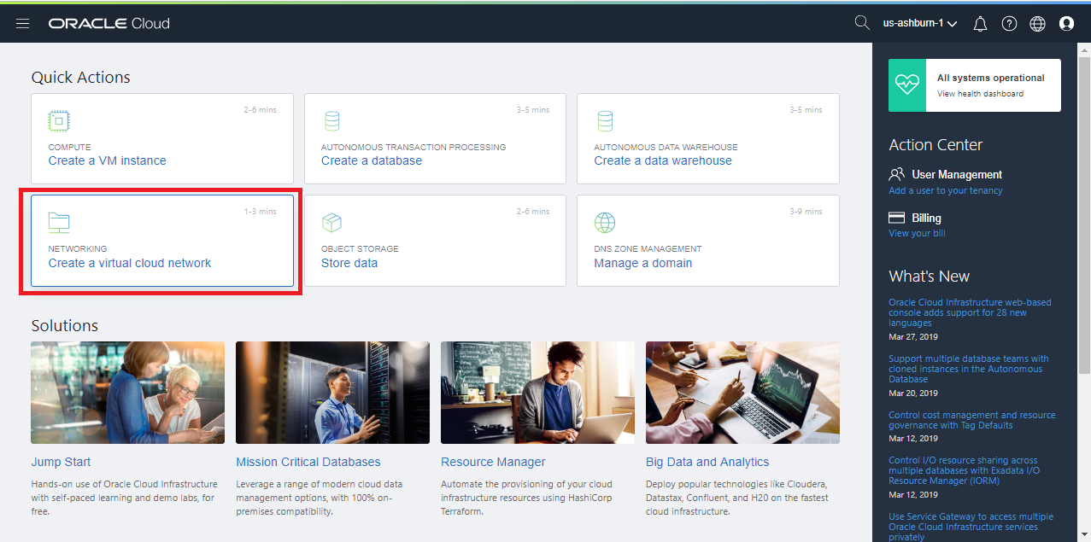The width and height of the screenshot is (1091, 542).
Task: Open news on cost management Tag Defaults
Action: [x=971, y=420]
